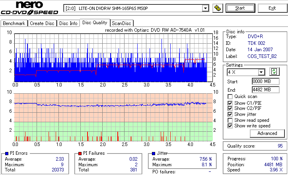Enable Show read speed

coord(230,120)
